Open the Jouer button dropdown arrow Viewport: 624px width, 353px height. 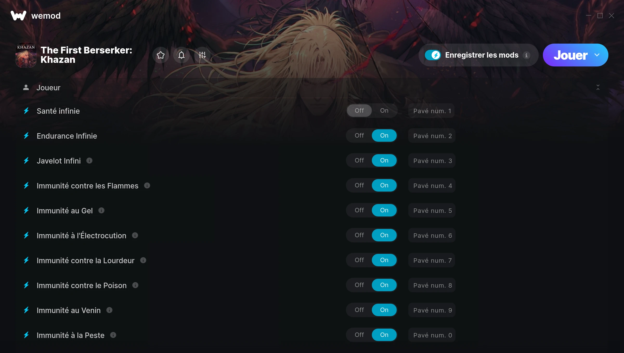[x=597, y=55]
